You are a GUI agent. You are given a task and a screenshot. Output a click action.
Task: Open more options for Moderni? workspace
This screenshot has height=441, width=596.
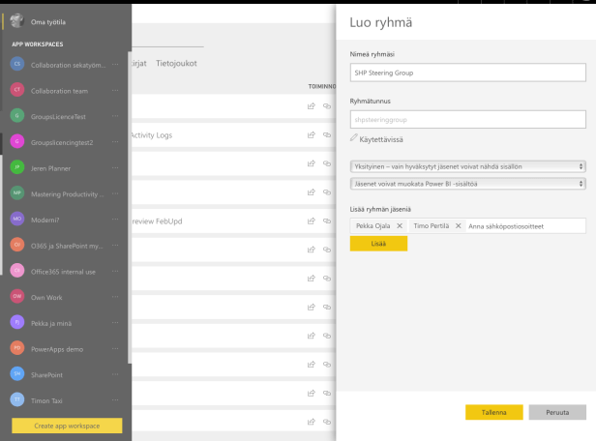tap(115, 220)
